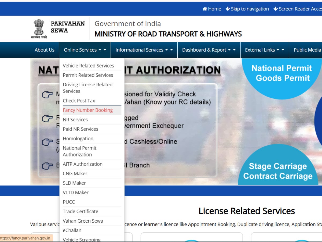Click the Skip to navigation arrow icon
The width and height of the screenshot is (322, 242).
[x=228, y=9]
